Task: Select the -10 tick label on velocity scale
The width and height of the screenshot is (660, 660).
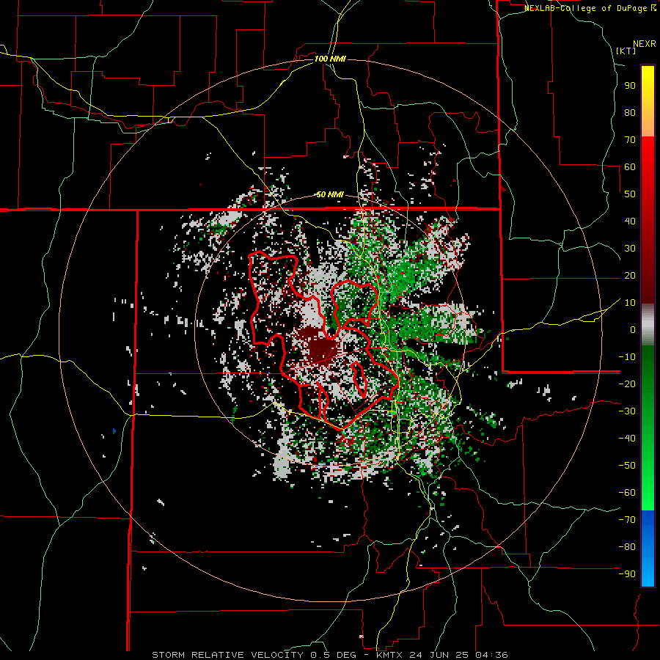Action: (x=627, y=357)
